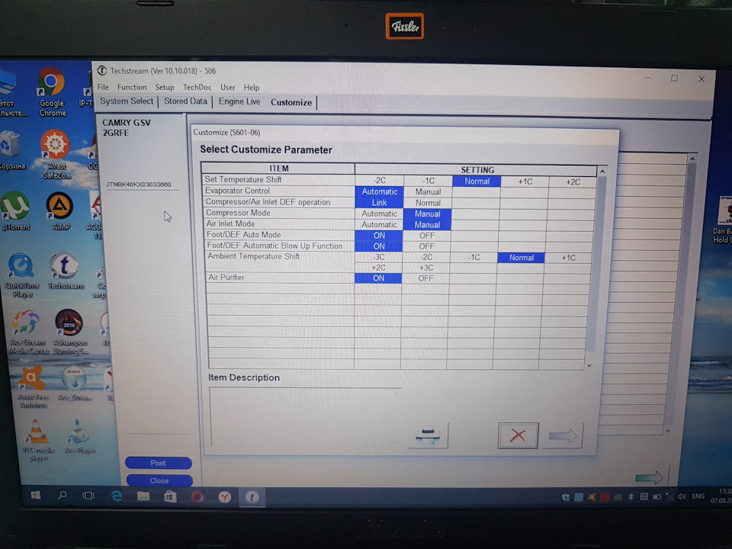Open the Help menu
Screen dimensions: 732x549
point(251,87)
